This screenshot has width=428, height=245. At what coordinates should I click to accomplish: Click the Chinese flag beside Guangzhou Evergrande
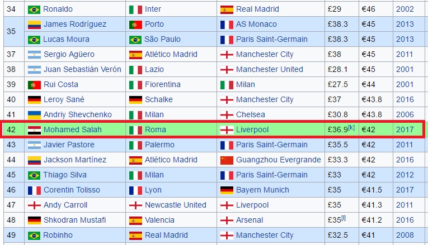(227, 160)
